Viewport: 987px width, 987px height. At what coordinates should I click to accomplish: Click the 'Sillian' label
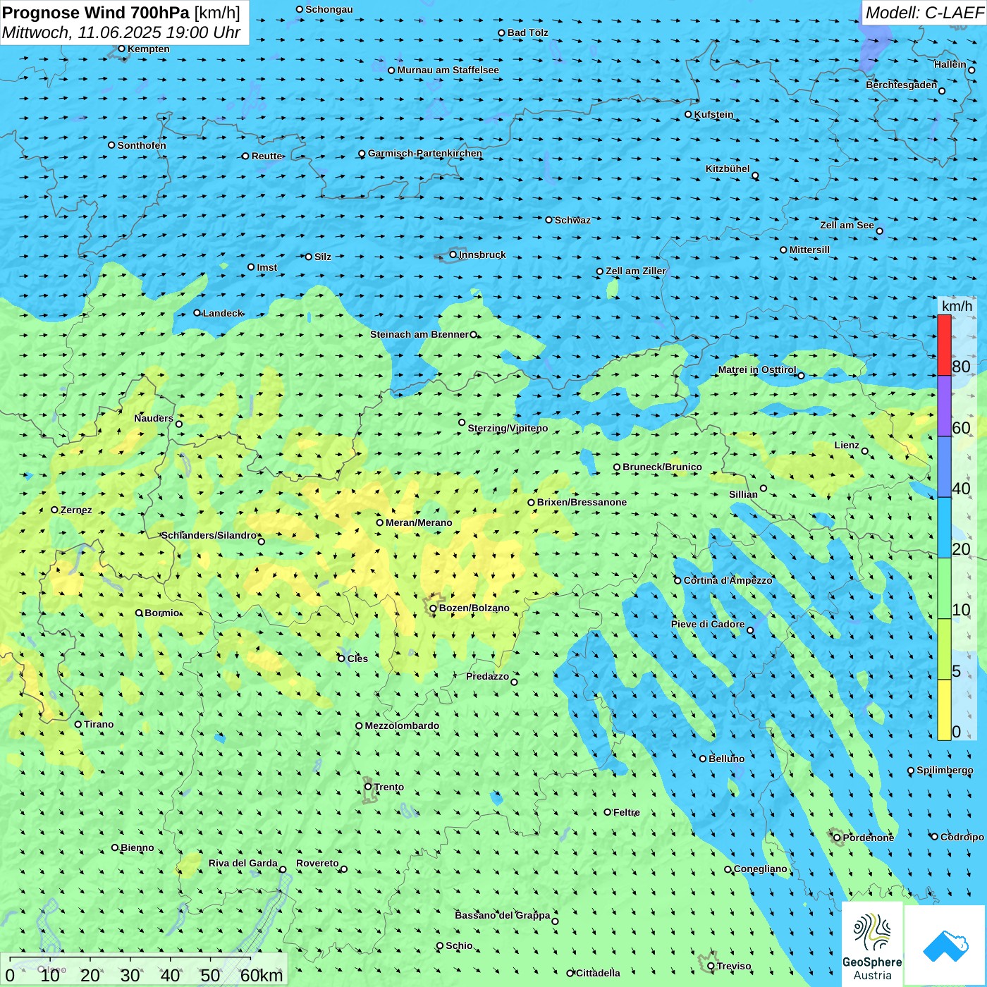[743, 494]
